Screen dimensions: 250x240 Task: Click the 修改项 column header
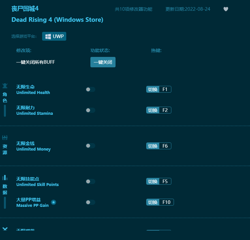coord(24,50)
